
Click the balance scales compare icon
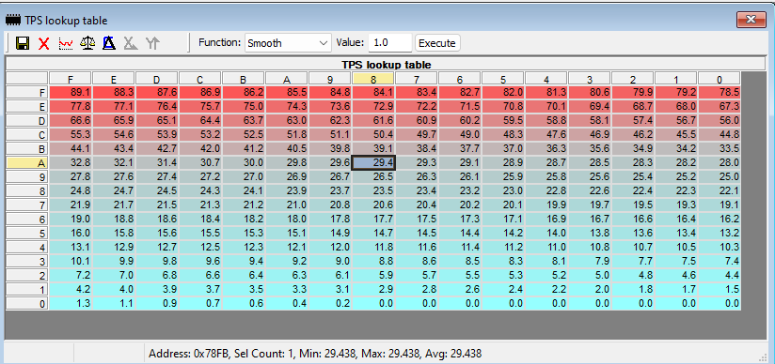click(x=87, y=43)
